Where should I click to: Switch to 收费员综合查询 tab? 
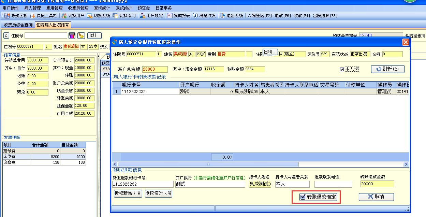coord(18,25)
